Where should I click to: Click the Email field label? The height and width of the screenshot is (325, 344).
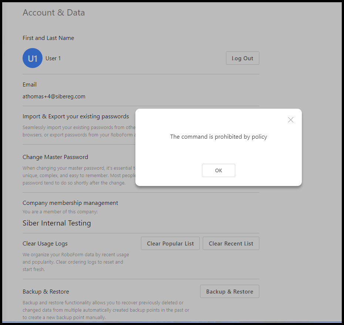click(x=30, y=85)
